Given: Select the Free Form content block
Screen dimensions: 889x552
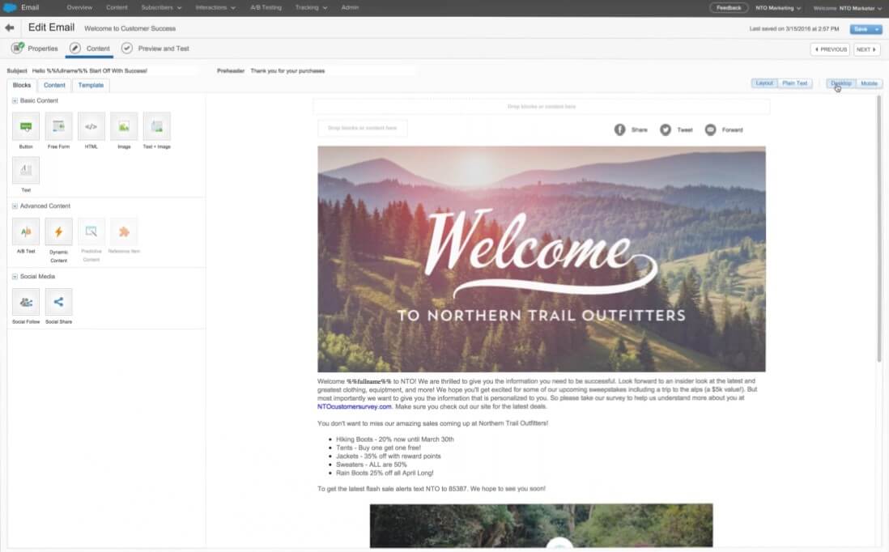Looking at the screenshot, I should [x=58, y=126].
